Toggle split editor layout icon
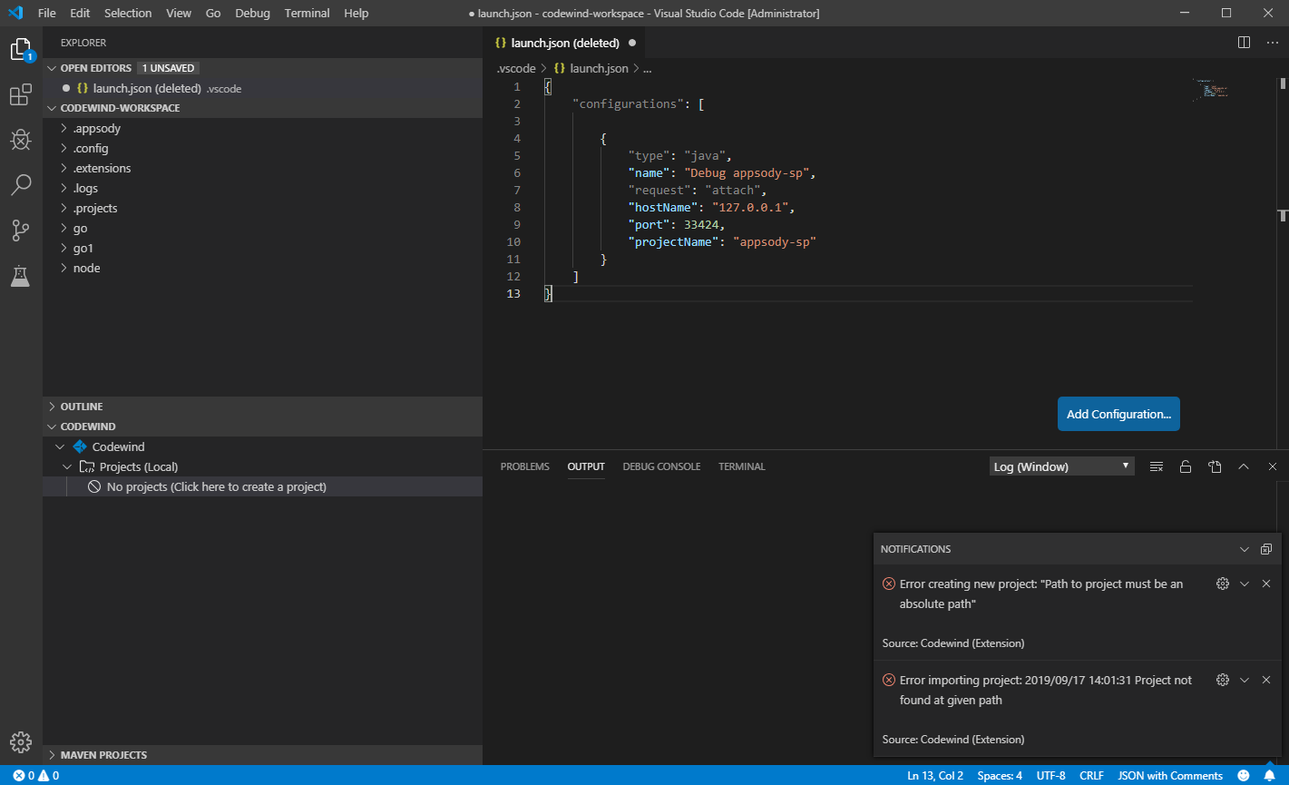The width and height of the screenshot is (1289, 785). [x=1243, y=42]
